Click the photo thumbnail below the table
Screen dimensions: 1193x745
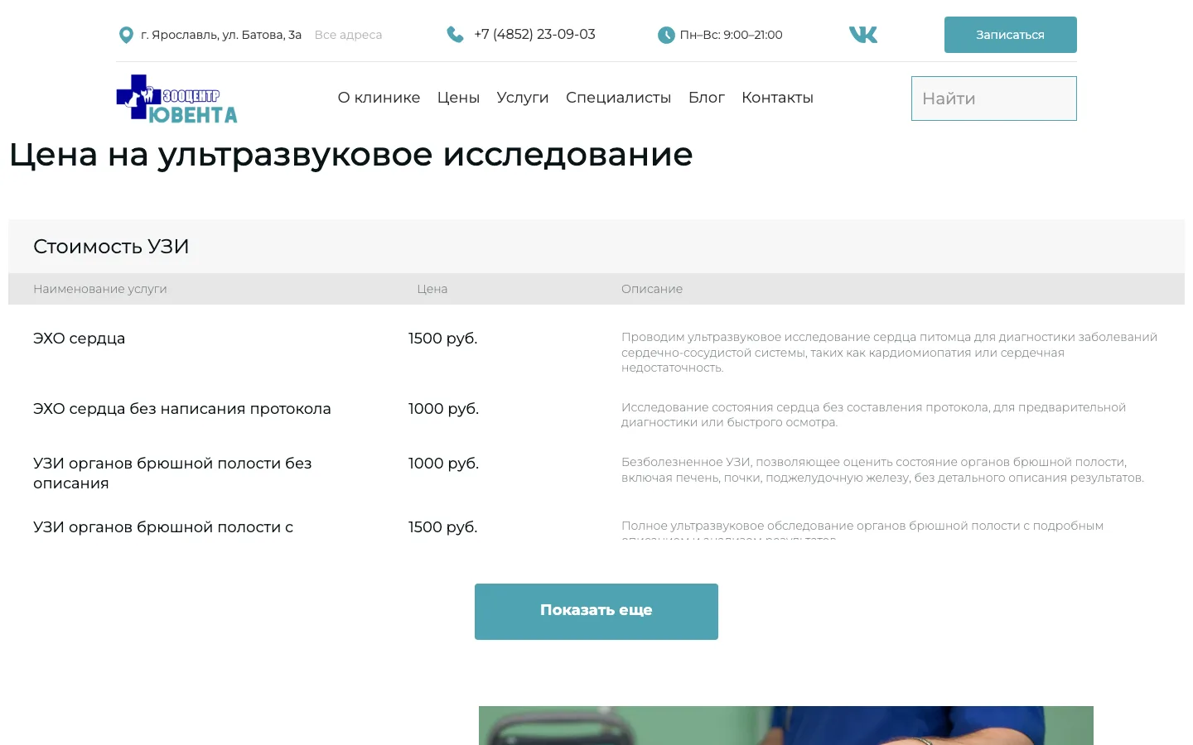pyautogui.click(x=786, y=725)
